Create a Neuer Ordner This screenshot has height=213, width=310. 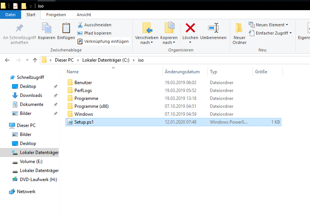(239, 33)
